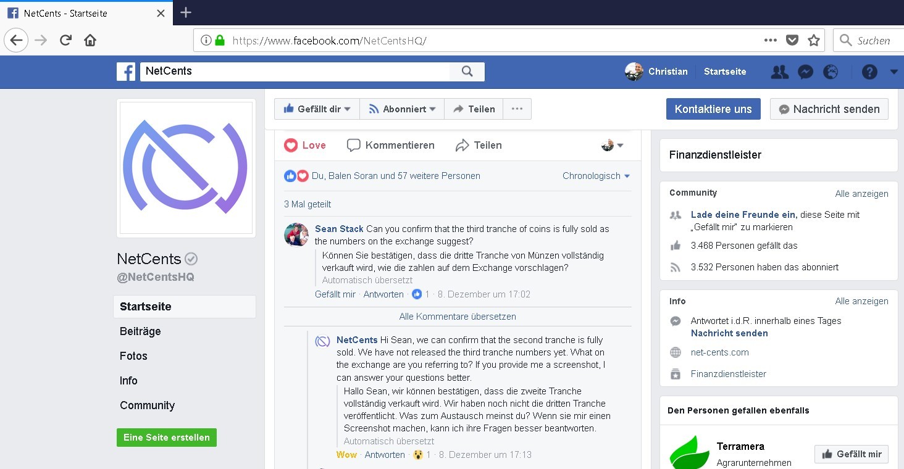Click Kommentieren on the post

[391, 146]
